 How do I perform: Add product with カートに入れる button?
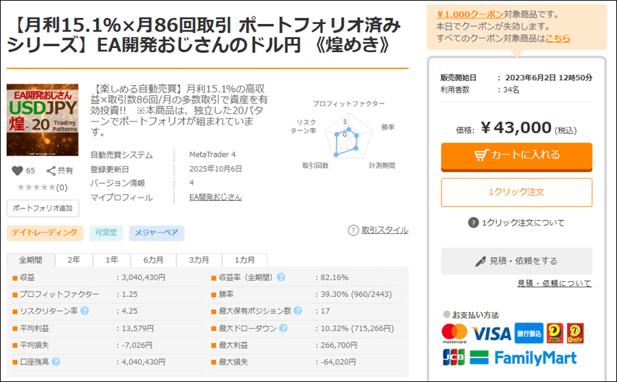coord(516,155)
